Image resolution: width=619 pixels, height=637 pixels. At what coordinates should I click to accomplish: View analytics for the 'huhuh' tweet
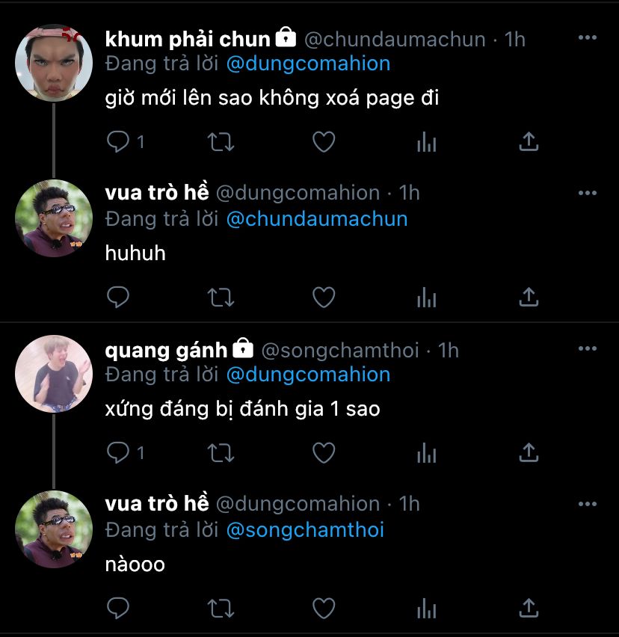(426, 298)
